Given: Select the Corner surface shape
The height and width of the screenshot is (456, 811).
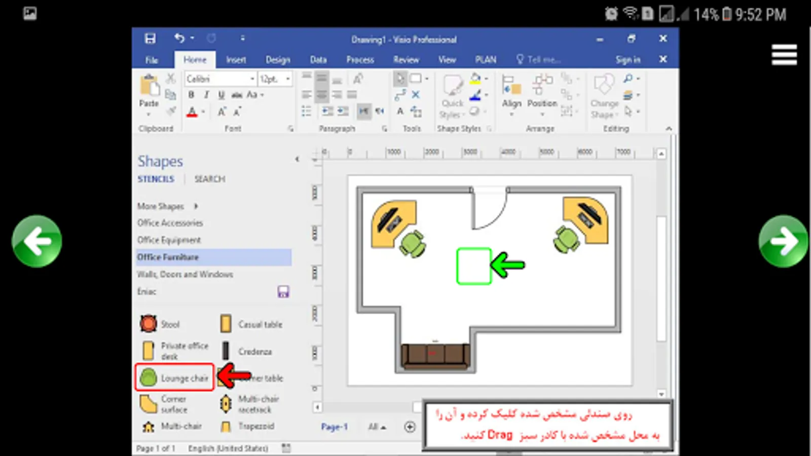Looking at the screenshot, I should click(x=164, y=404).
